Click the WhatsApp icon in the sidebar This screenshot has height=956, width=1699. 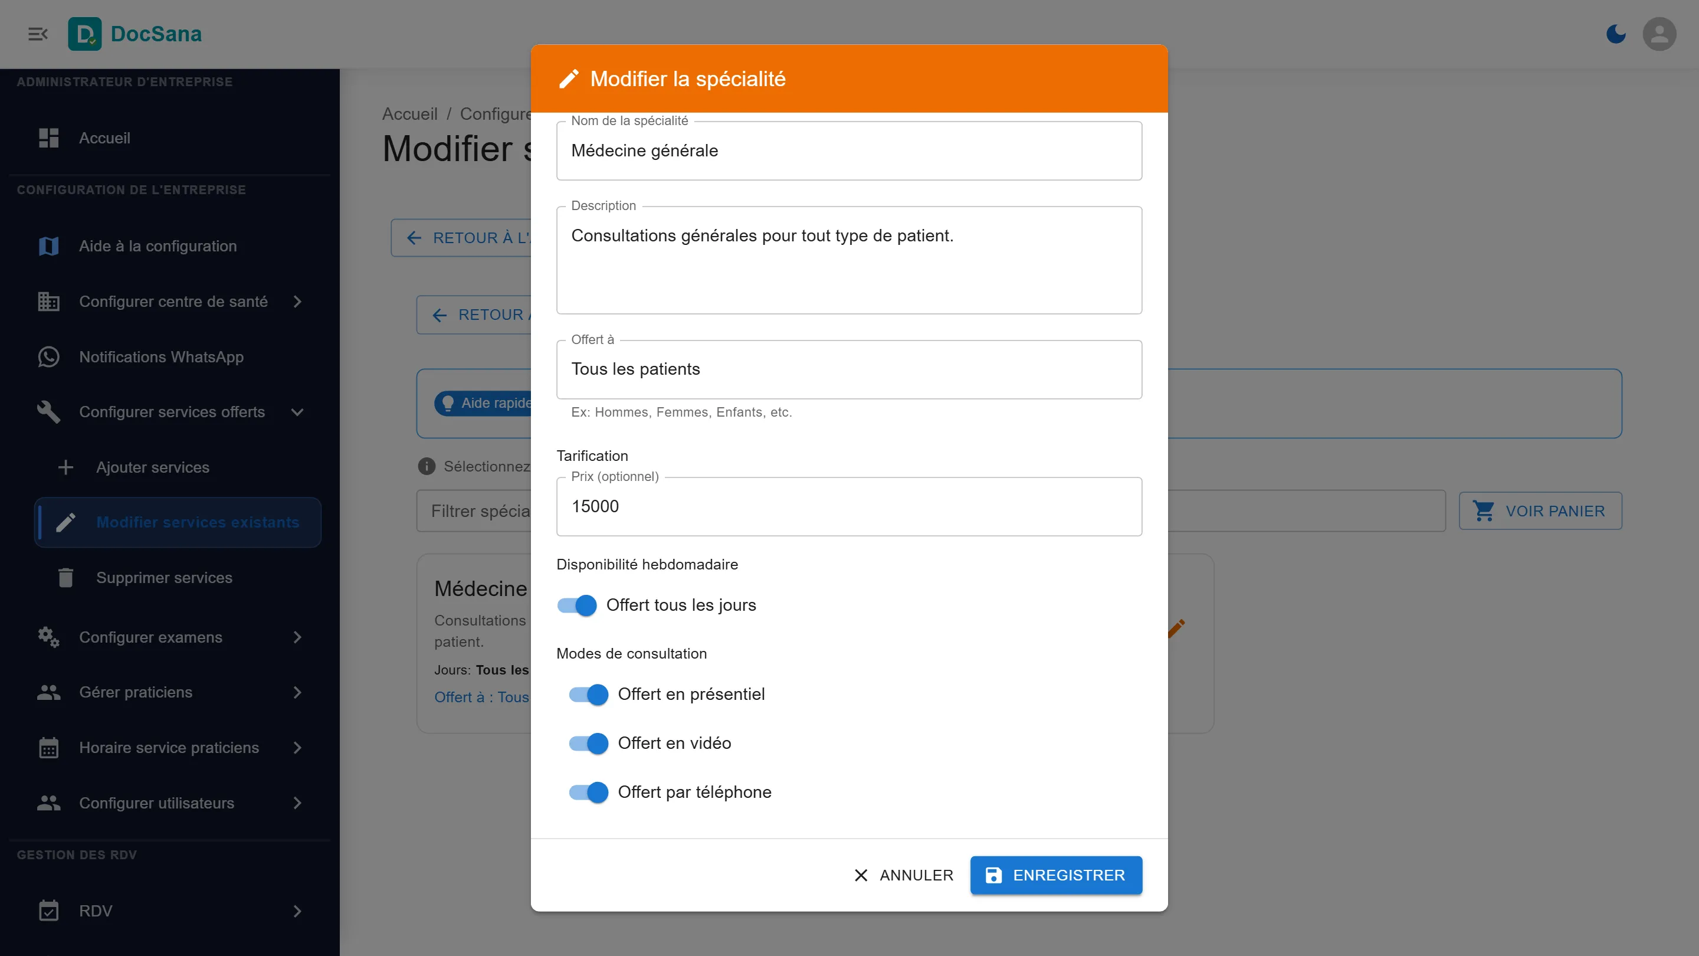pyautogui.click(x=49, y=357)
